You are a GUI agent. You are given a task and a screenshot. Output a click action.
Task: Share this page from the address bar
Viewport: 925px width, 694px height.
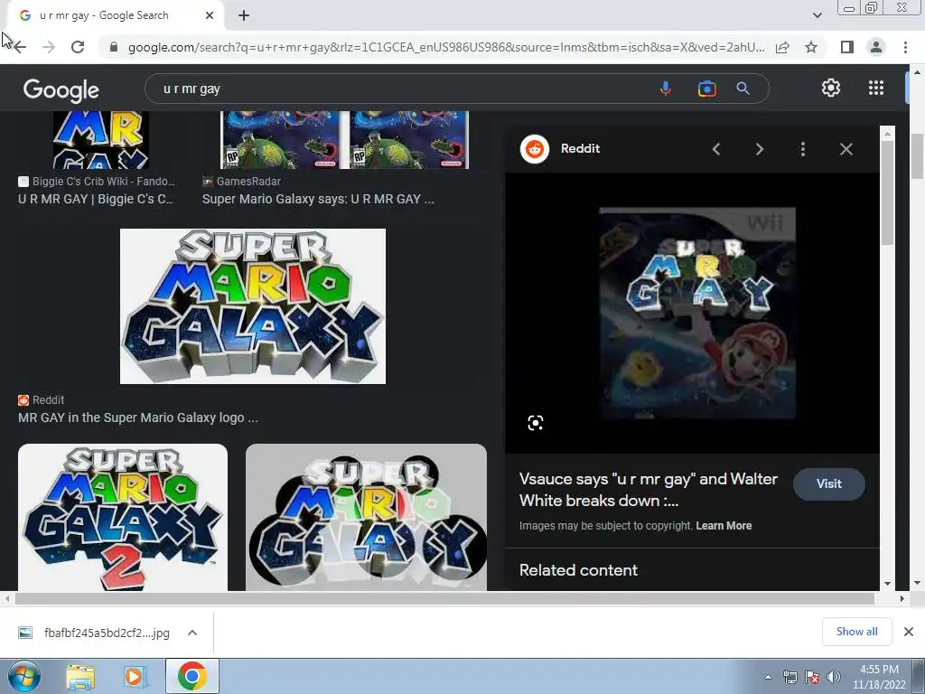pos(782,47)
